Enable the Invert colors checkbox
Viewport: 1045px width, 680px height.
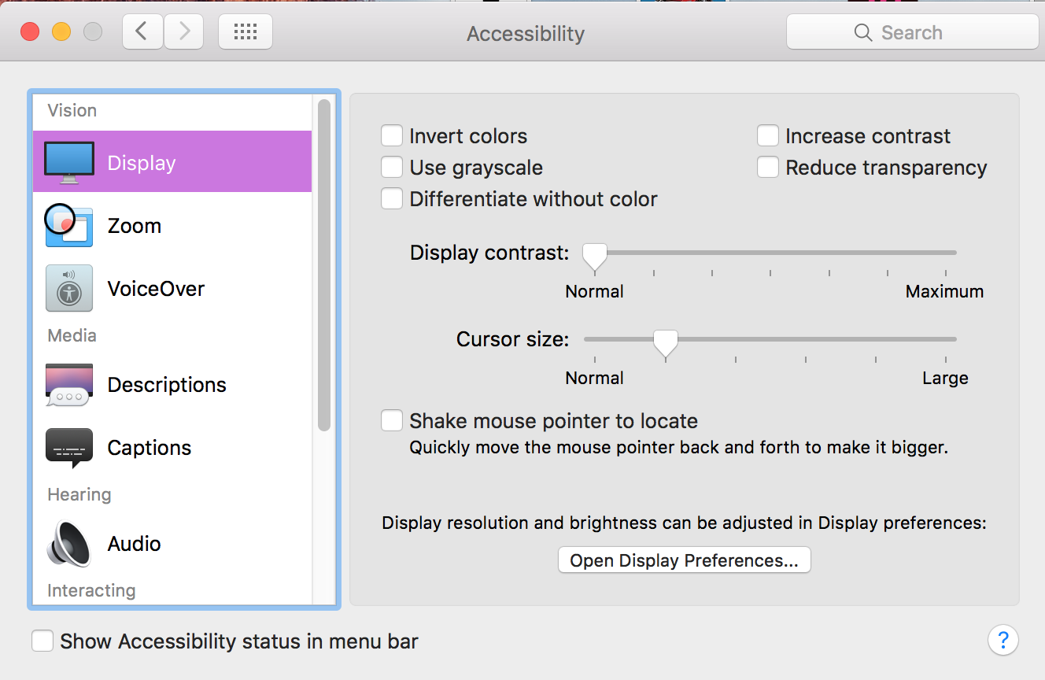click(392, 136)
